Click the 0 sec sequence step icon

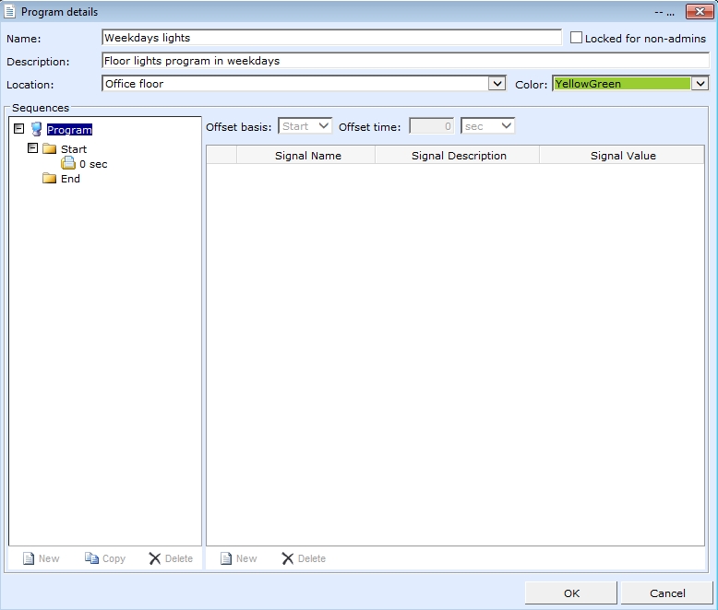[x=68, y=164]
